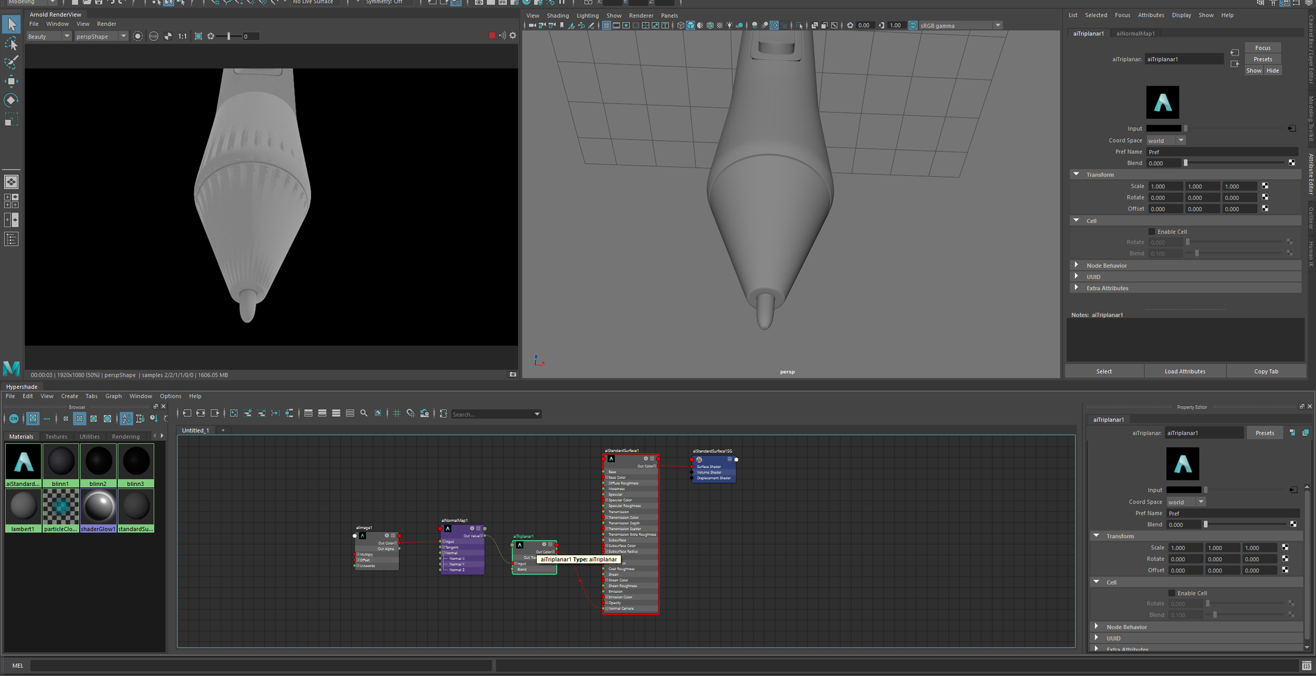1316x676 pixels.
Task: Click the Focus button
Action: point(1263,48)
